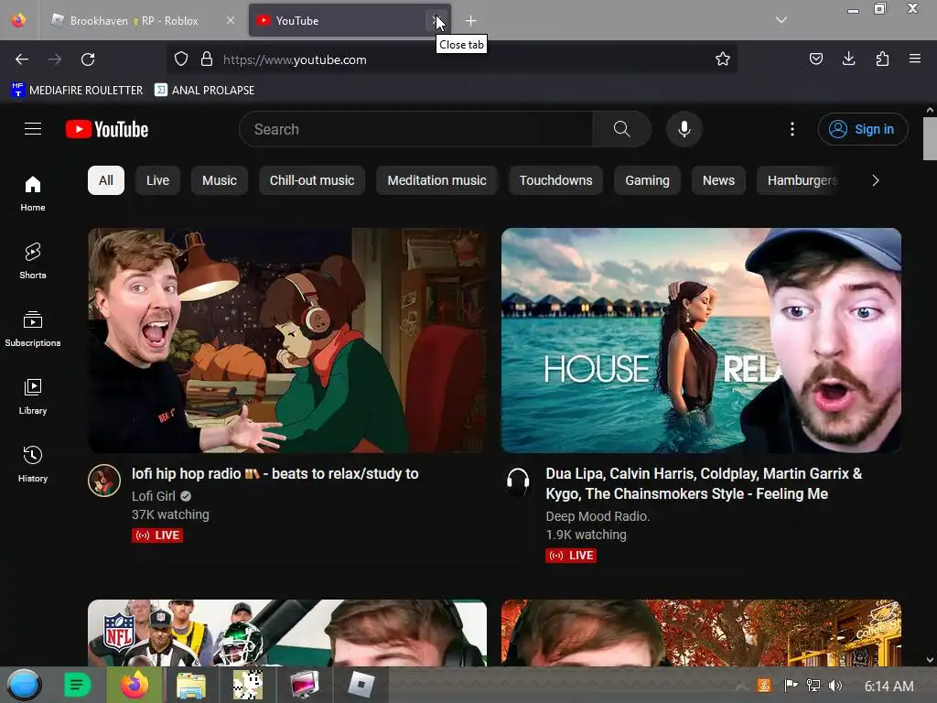Open the list all tabs dropdown
The height and width of the screenshot is (703, 937).
click(x=781, y=20)
